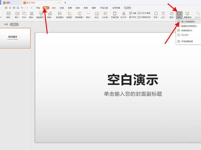The width and height of the screenshot is (201, 150).
Task: Click the search 查找 box
Action: [x=128, y=8]
